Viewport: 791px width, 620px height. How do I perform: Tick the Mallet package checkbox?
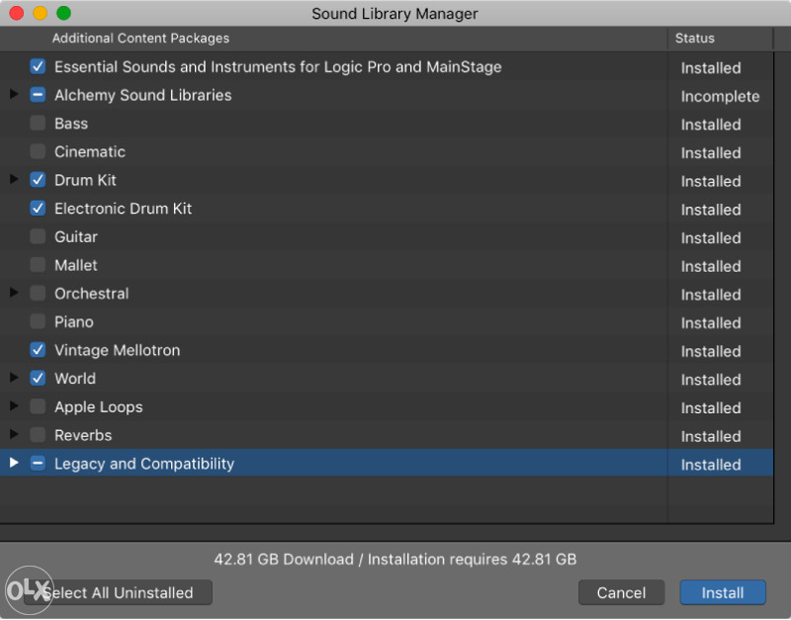point(38,265)
